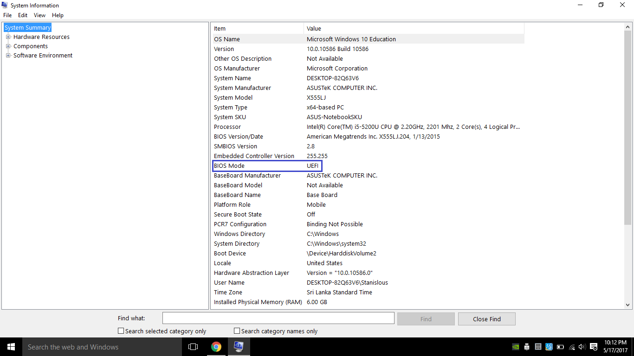Open the View menu
634x356 pixels.
(x=39, y=15)
